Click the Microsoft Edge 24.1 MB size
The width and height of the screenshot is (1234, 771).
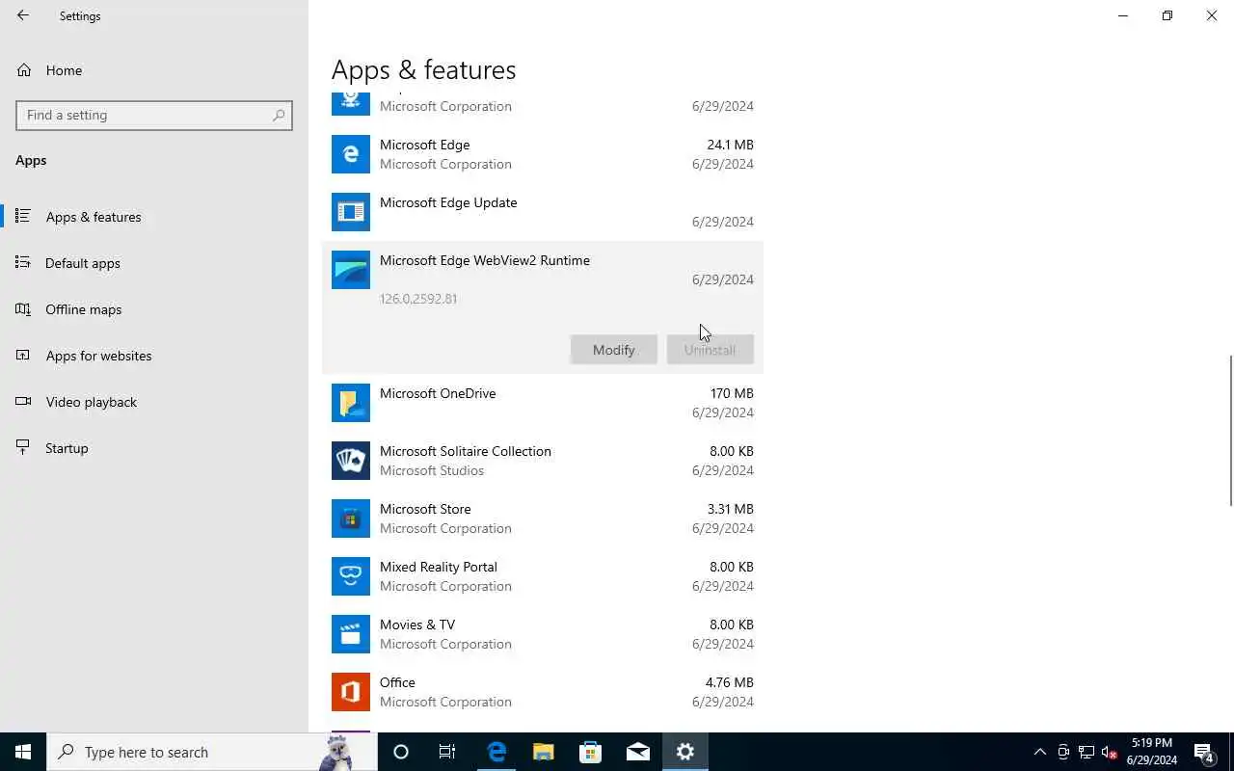click(730, 145)
